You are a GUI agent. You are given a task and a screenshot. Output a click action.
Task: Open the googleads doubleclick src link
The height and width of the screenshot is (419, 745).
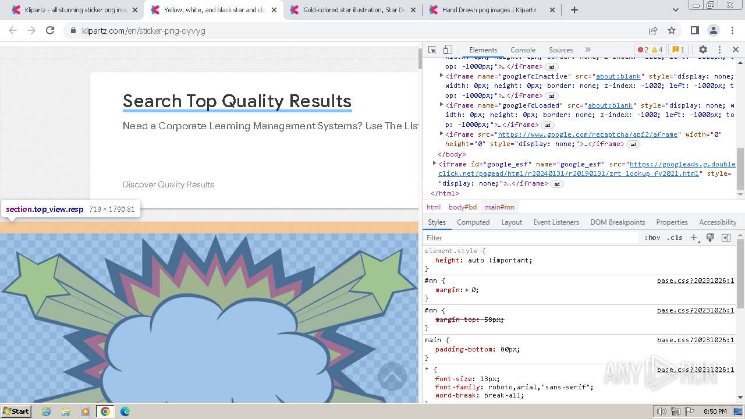(x=587, y=169)
